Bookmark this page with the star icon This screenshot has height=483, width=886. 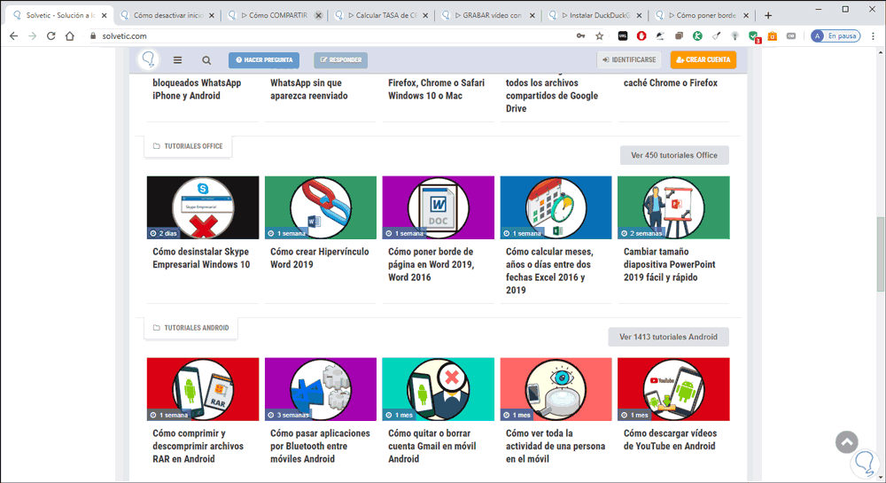coord(600,35)
